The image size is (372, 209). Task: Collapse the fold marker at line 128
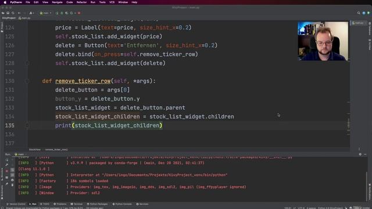[x=27, y=63]
